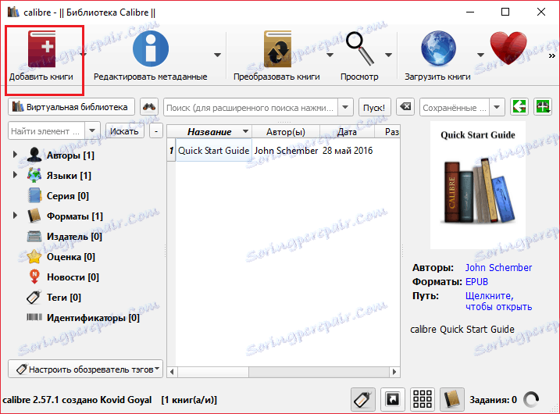Open the Просмотр magnifier tool
Screen dimensions: 560x414
pos(359,49)
